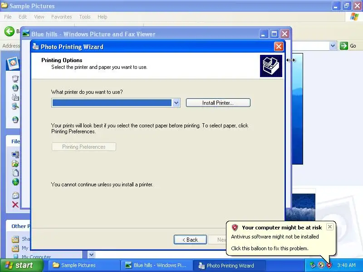Click the File tasks section header
The height and width of the screenshot is (272, 363).
pos(14,141)
